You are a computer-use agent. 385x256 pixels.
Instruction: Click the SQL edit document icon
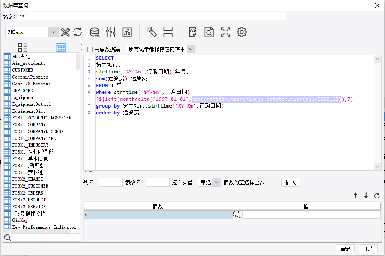coord(193,32)
